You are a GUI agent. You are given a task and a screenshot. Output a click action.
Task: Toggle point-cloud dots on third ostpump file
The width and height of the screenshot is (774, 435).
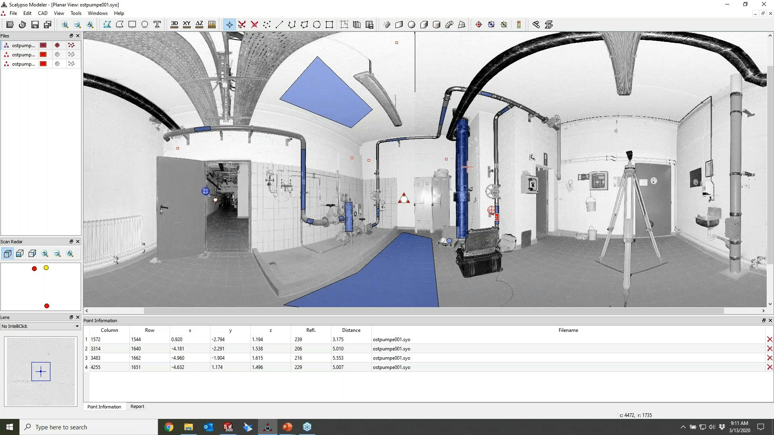[x=71, y=64]
